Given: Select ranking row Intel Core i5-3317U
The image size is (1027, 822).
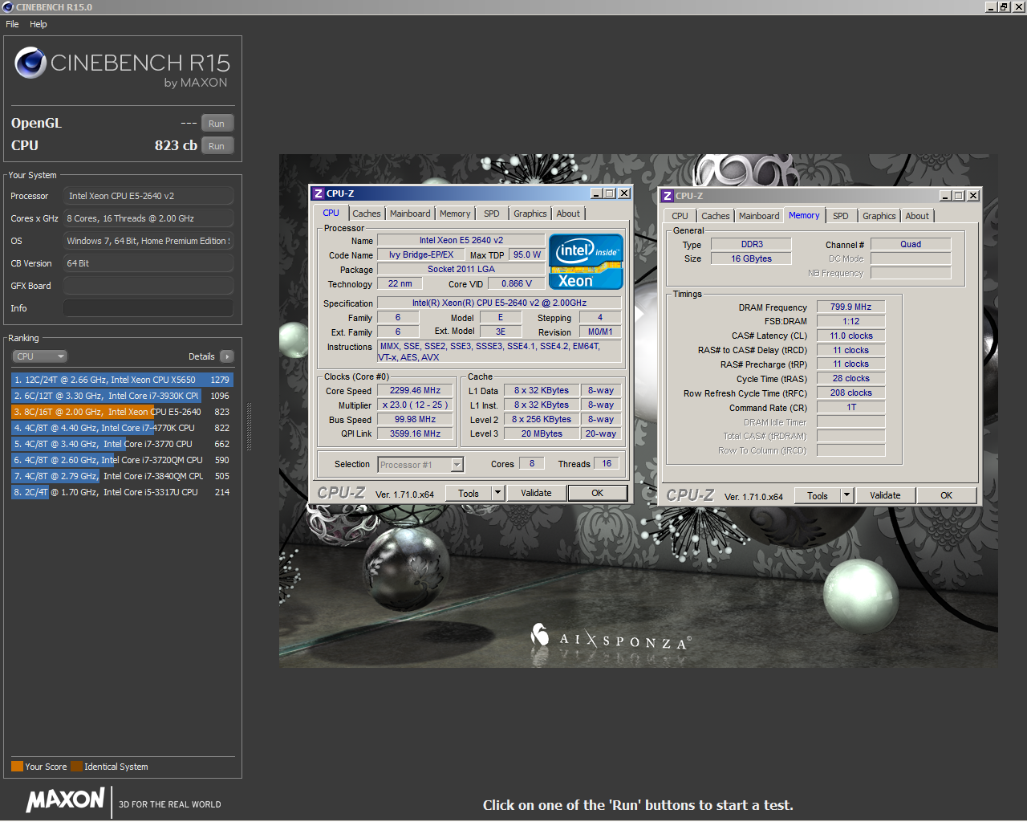Looking at the screenshot, I should click(x=122, y=492).
